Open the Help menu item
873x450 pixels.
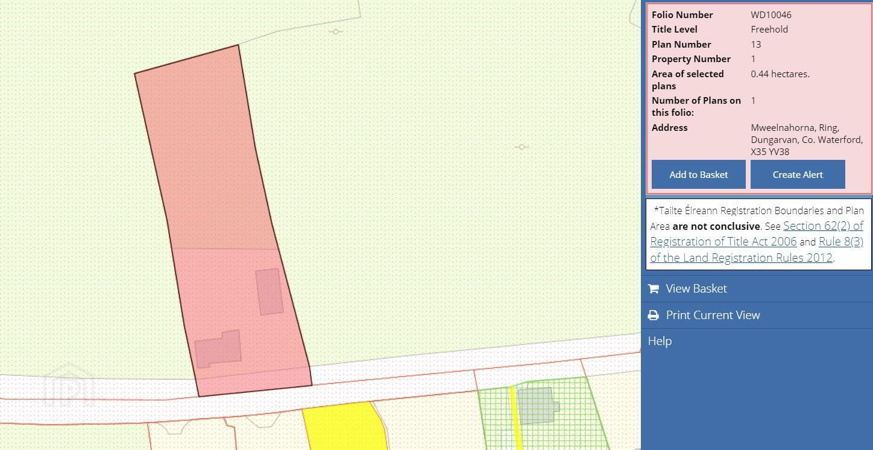coord(757,341)
